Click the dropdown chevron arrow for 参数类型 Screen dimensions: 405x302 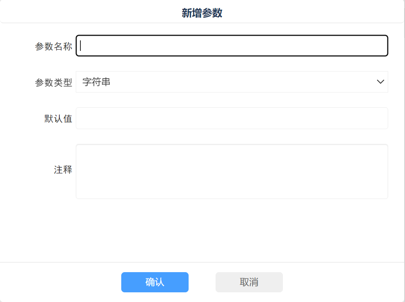pyautogui.click(x=380, y=82)
